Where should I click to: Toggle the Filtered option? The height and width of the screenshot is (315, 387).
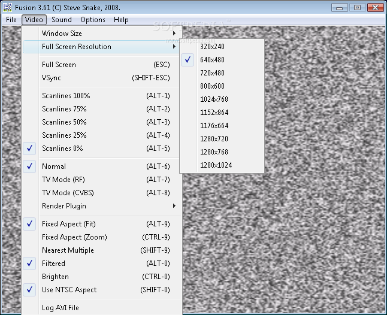[102, 263]
